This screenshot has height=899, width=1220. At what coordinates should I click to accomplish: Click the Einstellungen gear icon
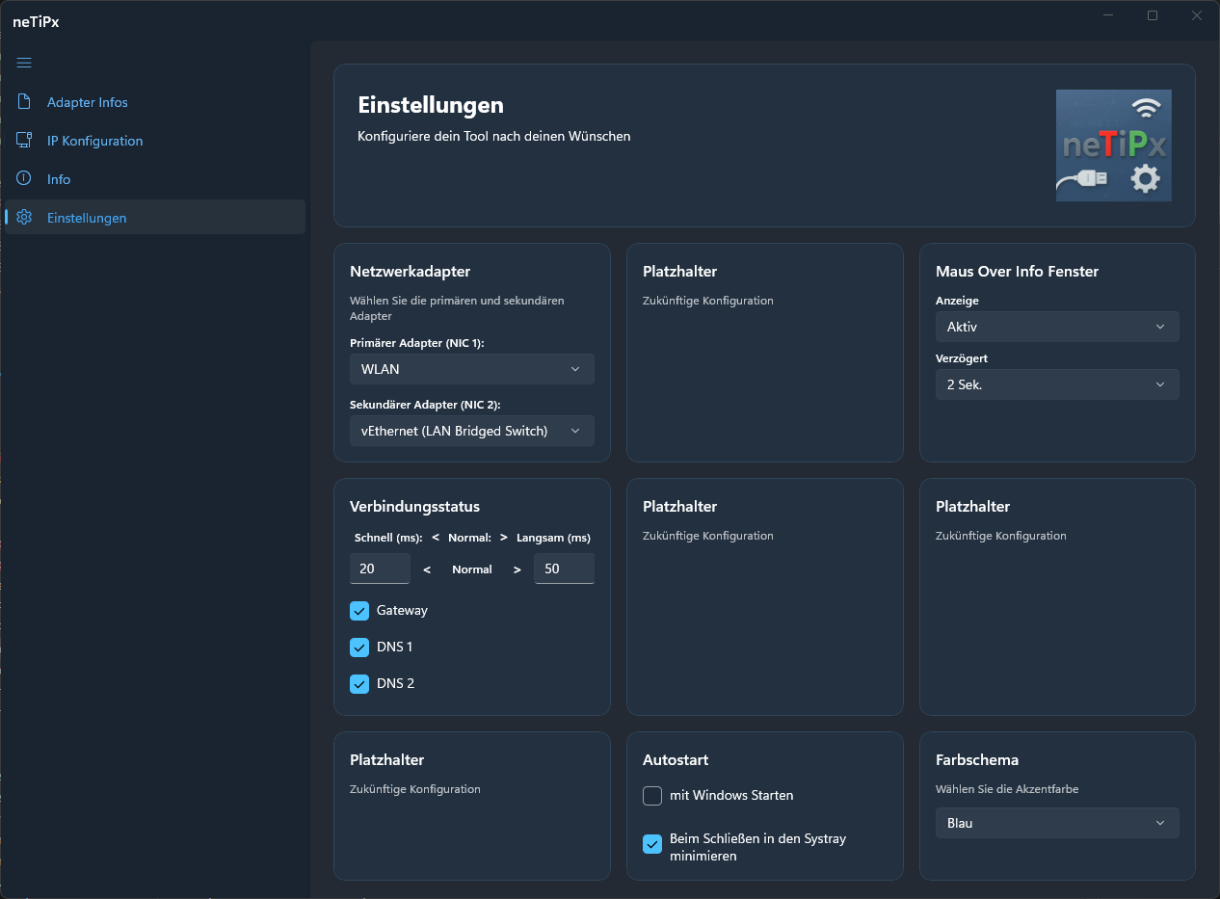pyautogui.click(x=23, y=218)
